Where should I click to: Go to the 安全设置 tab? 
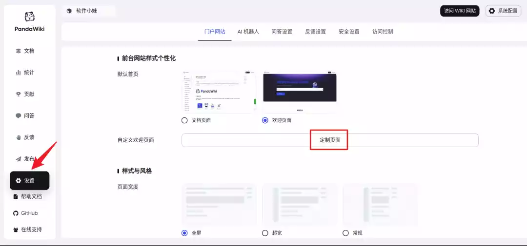point(349,32)
